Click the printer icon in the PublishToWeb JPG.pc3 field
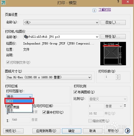 click(26, 37)
